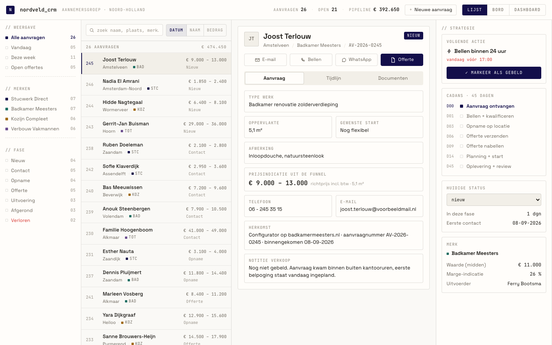The height and width of the screenshot is (345, 552).
Task: Tick the 'Bellen + kwalificeren' cadence step
Action: pyautogui.click(x=462, y=116)
